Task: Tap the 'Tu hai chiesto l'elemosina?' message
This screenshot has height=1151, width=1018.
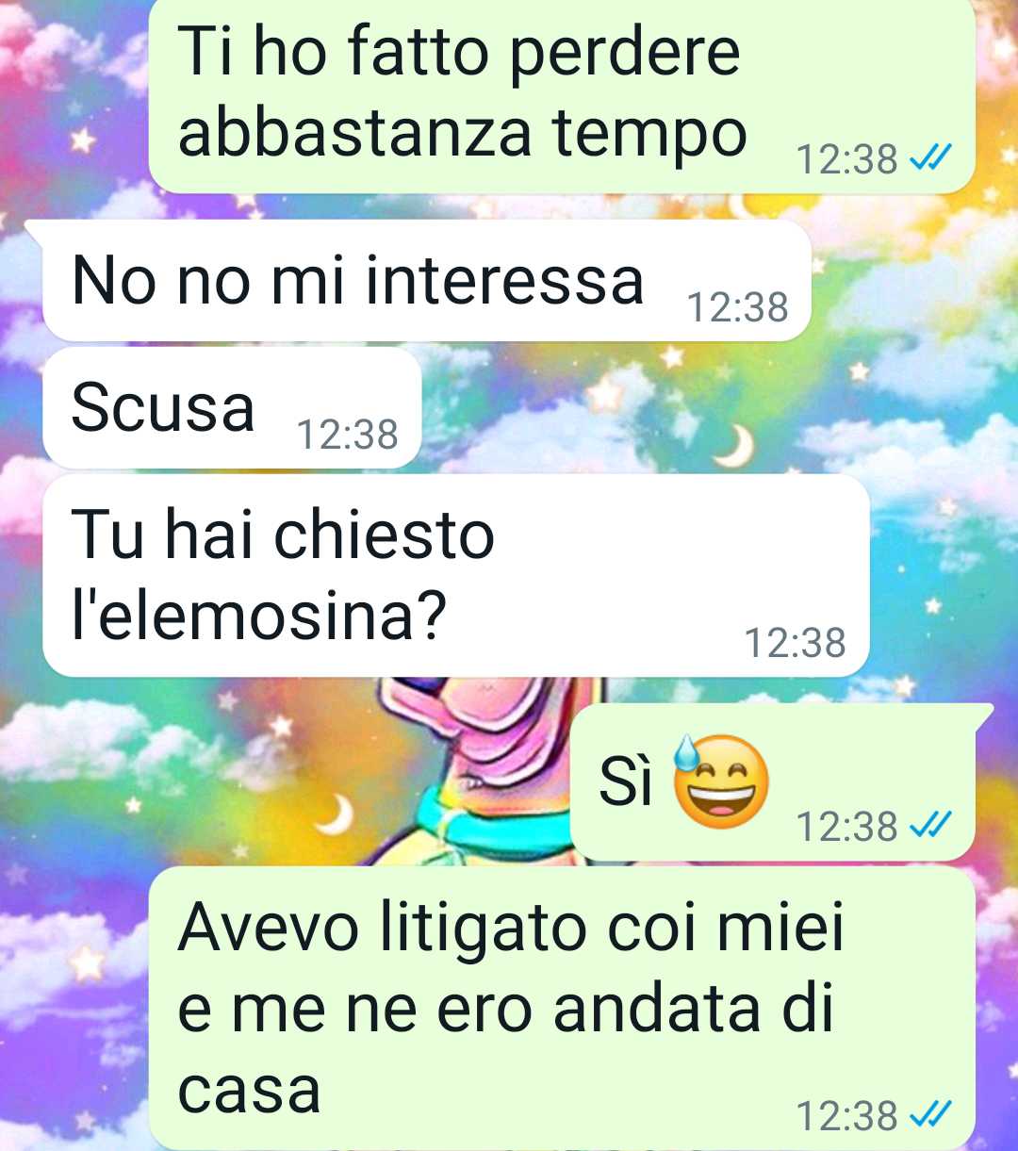Action: pos(455,576)
